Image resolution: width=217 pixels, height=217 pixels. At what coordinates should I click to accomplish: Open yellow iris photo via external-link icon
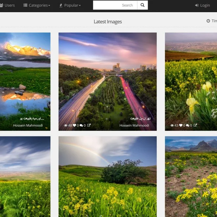tap(195, 125)
